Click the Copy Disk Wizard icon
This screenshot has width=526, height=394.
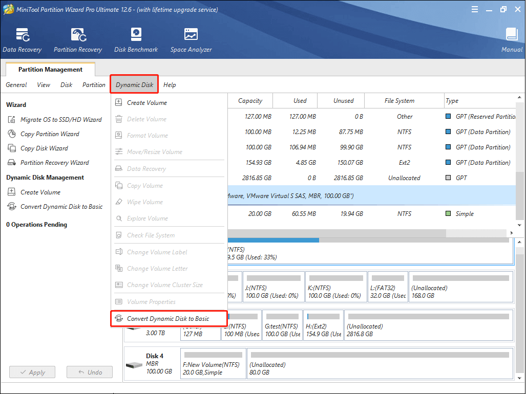(x=12, y=148)
